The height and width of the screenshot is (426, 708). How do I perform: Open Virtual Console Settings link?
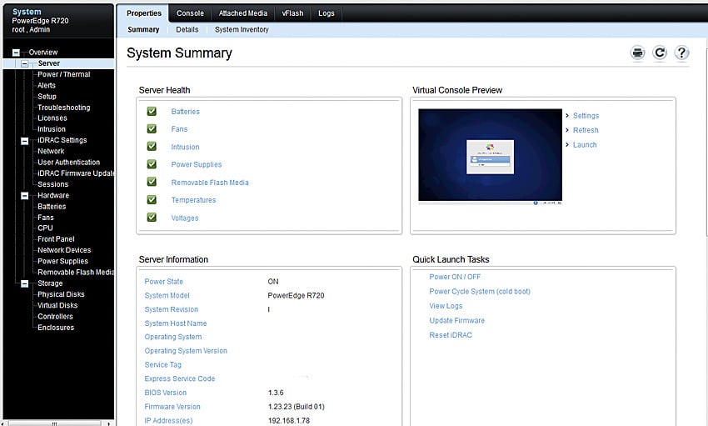click(x=586, y=116)
